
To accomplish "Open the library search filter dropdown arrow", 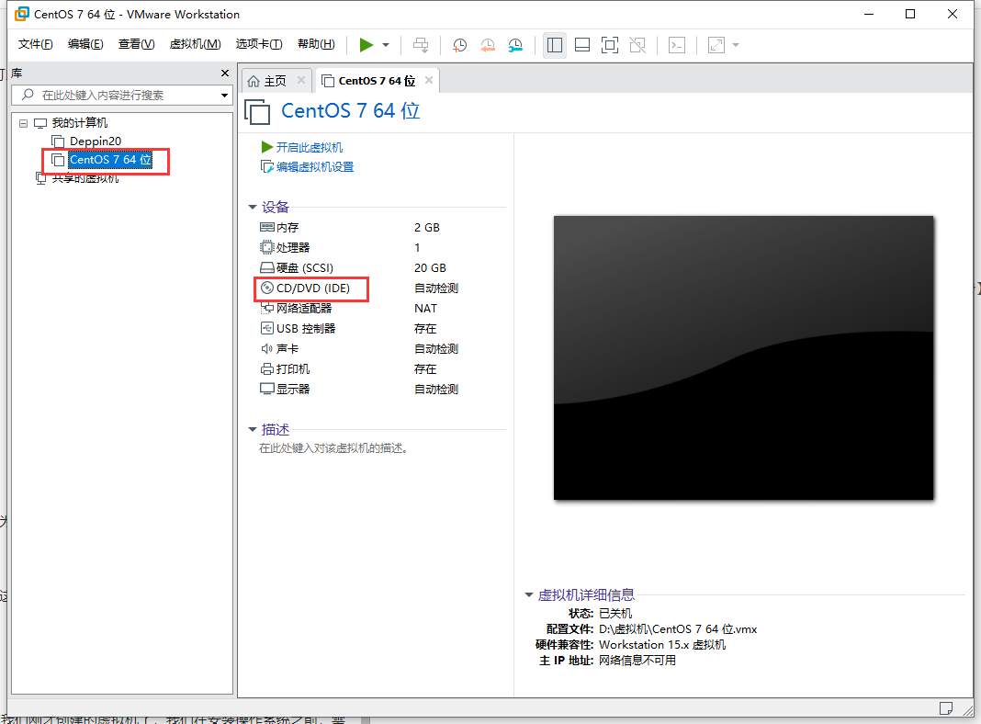I will (x=224, y=96).
